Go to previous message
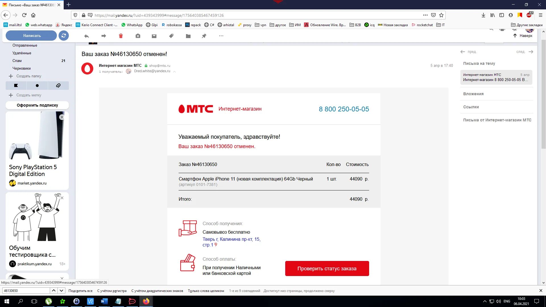This screenshot has width=546, height=307. pos(468,52)
